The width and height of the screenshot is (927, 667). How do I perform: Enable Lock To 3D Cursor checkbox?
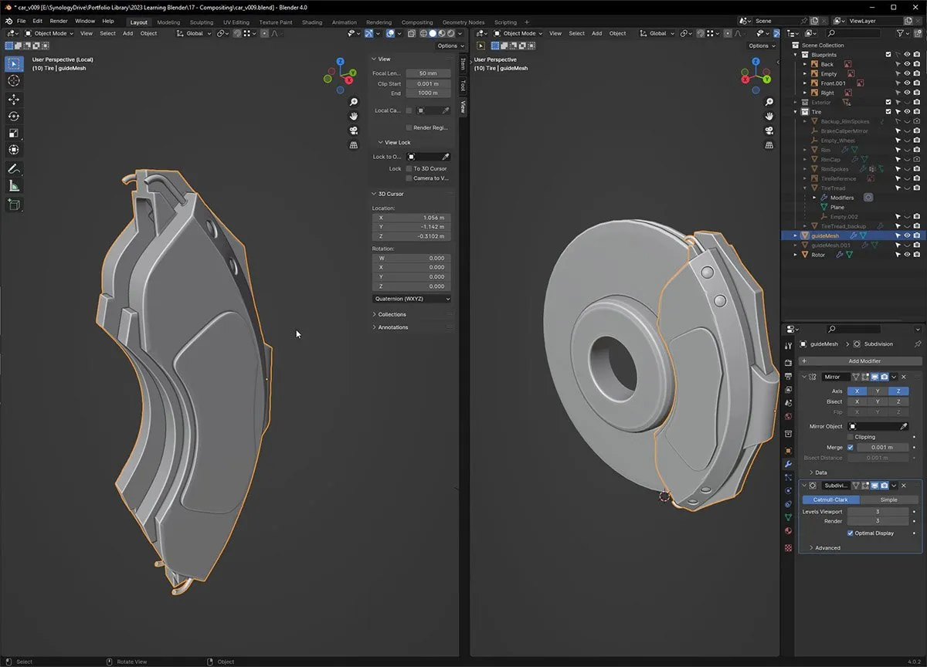tap(409, 168)
